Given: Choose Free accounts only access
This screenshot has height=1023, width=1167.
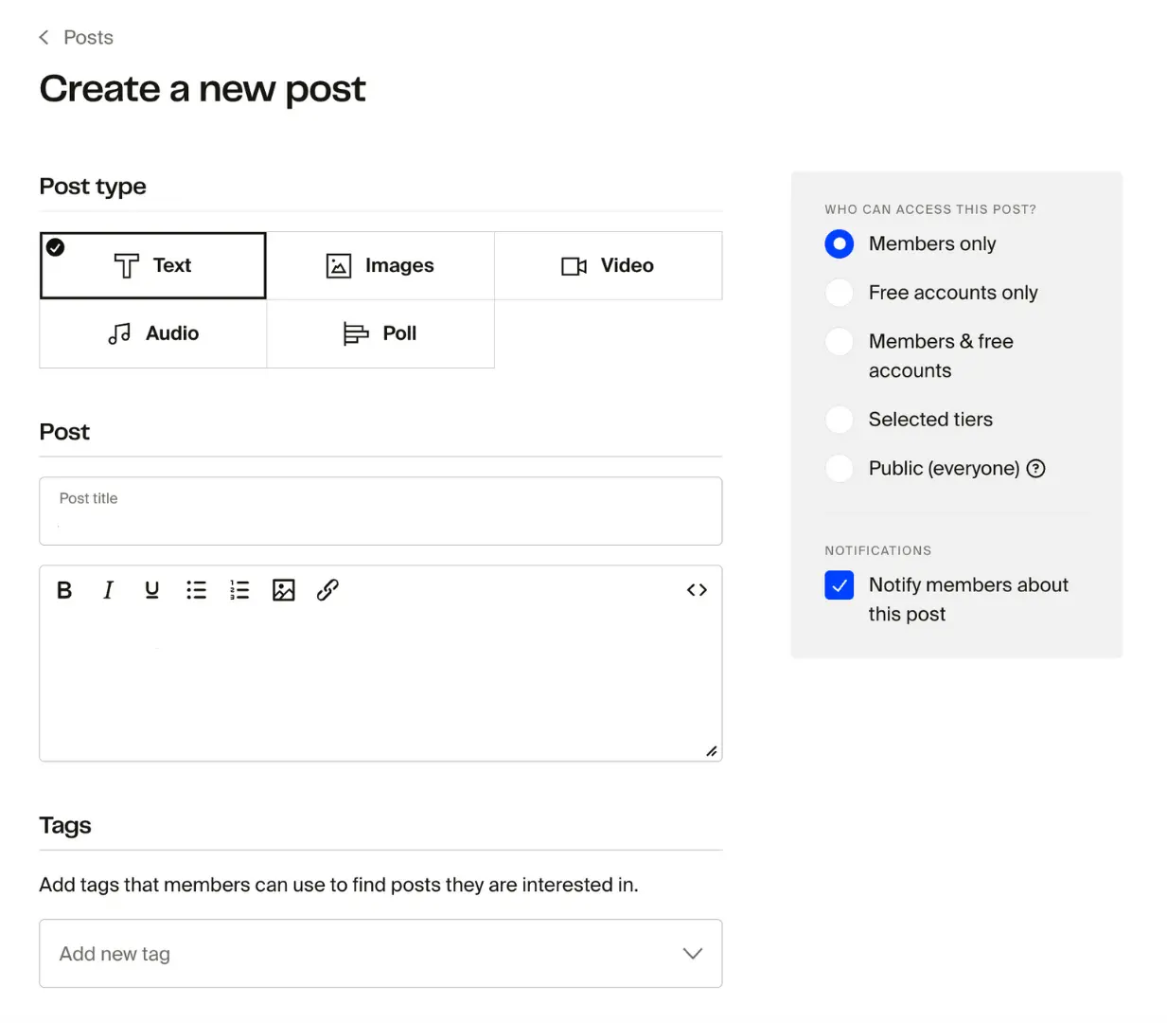Looking at the screenshot, I should coord(839,293).
